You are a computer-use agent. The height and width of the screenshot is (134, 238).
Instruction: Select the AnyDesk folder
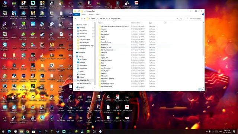pyautogui.click(x=104, y=32)
